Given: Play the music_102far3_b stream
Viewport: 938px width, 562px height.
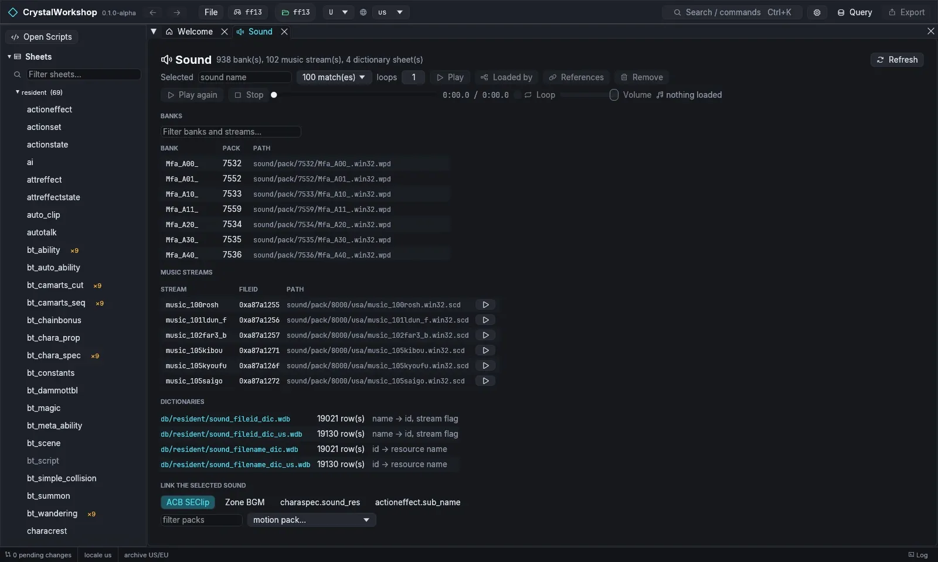Looking at the screenshot, I should (x=485, y=335).
